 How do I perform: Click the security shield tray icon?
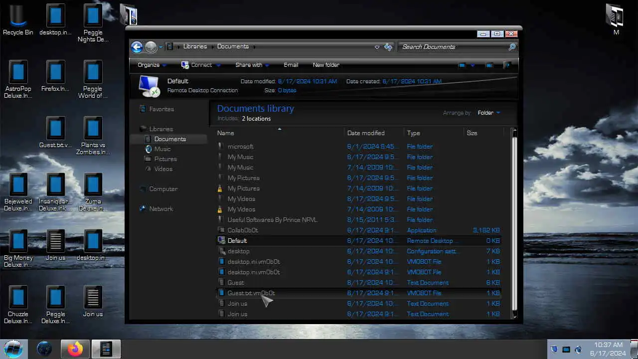tap(554, 350)
